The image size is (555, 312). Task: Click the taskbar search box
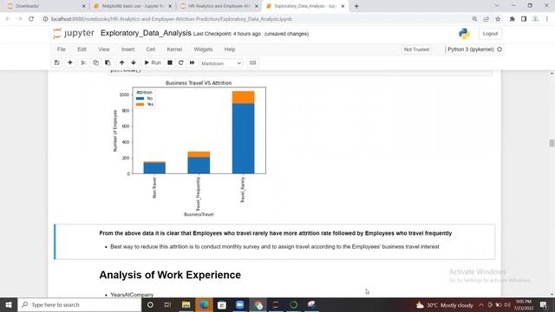coord(80,304)
